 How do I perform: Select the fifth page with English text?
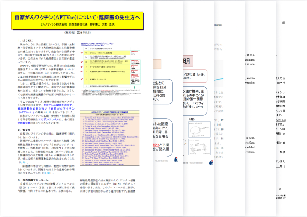point(261,108)
